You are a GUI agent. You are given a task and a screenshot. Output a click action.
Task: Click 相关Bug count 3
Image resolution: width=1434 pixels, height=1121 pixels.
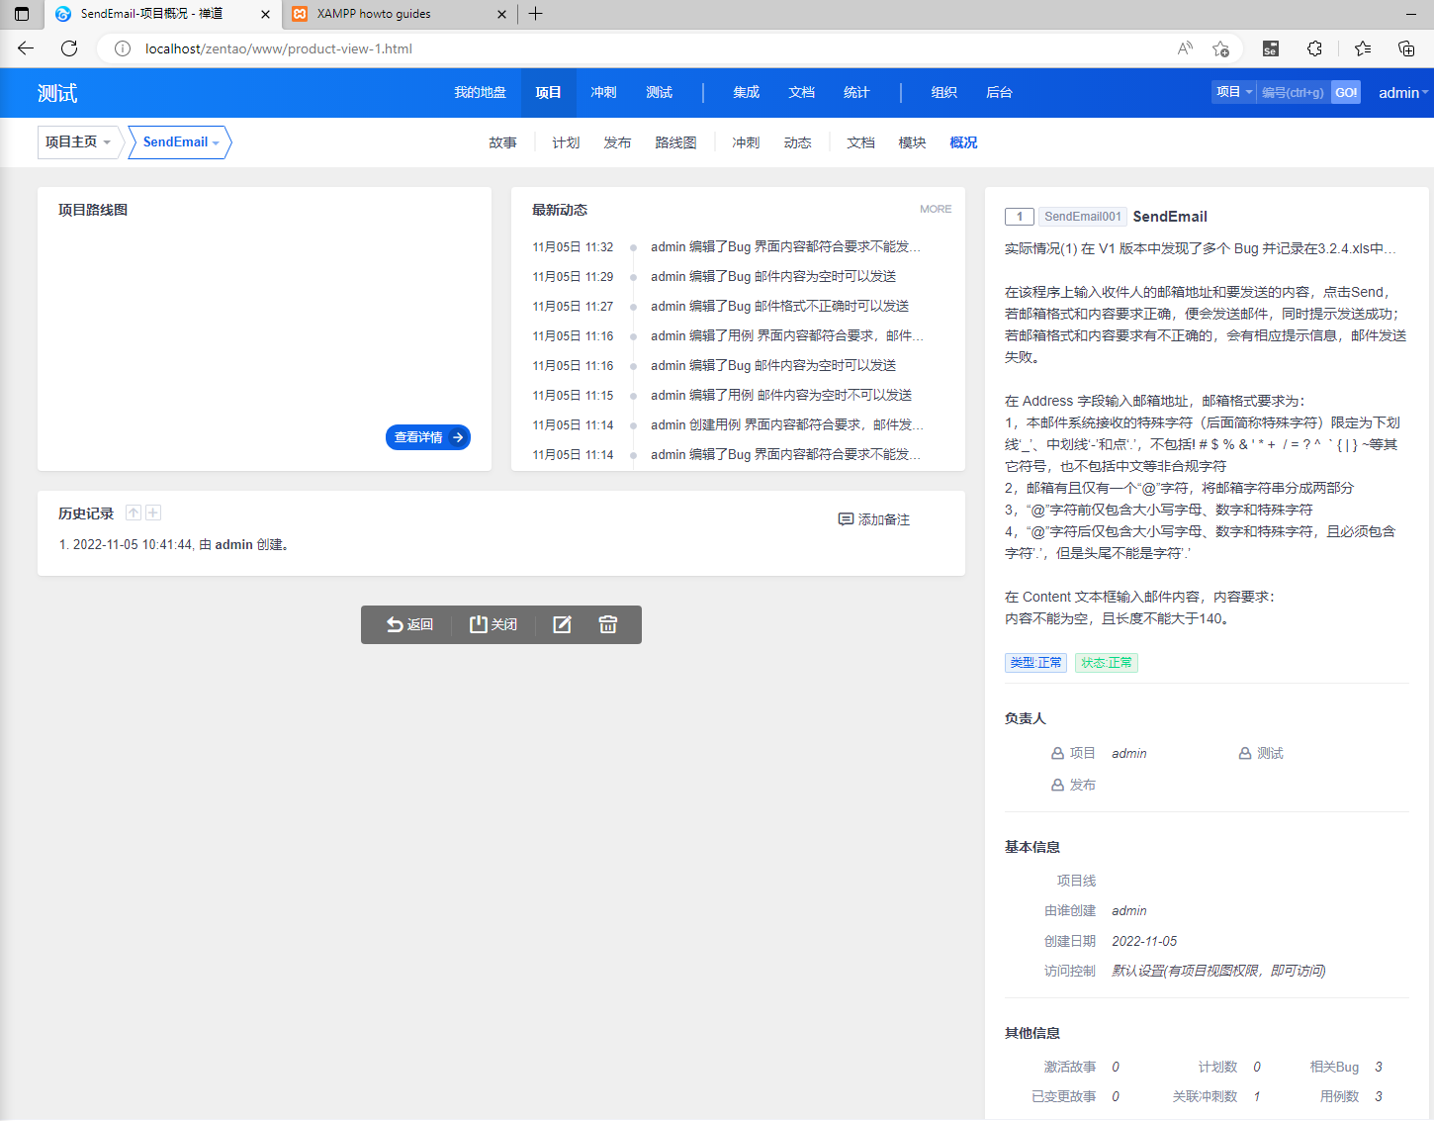[1379, 1067]
